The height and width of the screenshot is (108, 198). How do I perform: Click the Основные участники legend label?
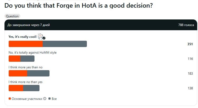point(27,99)
